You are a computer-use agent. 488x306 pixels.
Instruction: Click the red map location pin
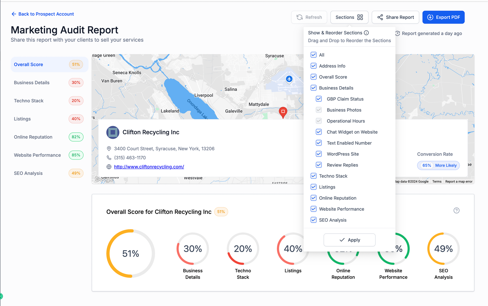click(283, 112)
